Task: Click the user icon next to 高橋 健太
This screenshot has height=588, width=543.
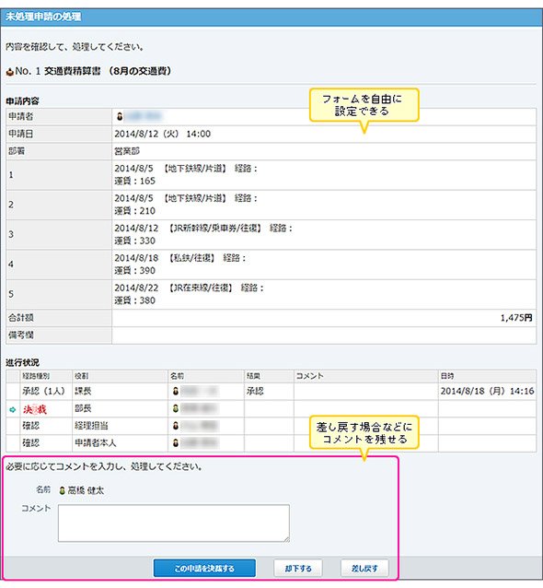Action: tap(63, 490)
